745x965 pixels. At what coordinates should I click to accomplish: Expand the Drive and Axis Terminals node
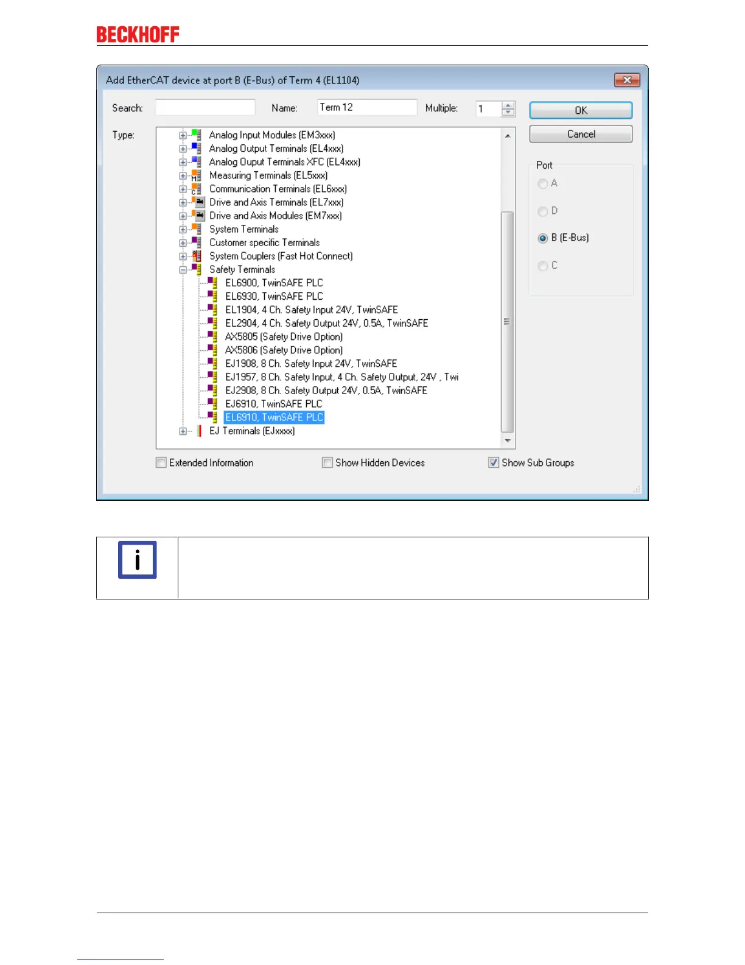click(x=183, y=202)
